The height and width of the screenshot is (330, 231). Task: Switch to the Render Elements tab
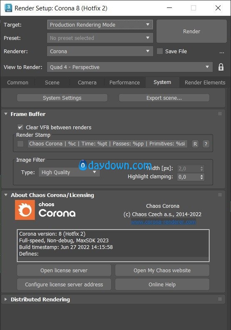click(x=205, y=82)
